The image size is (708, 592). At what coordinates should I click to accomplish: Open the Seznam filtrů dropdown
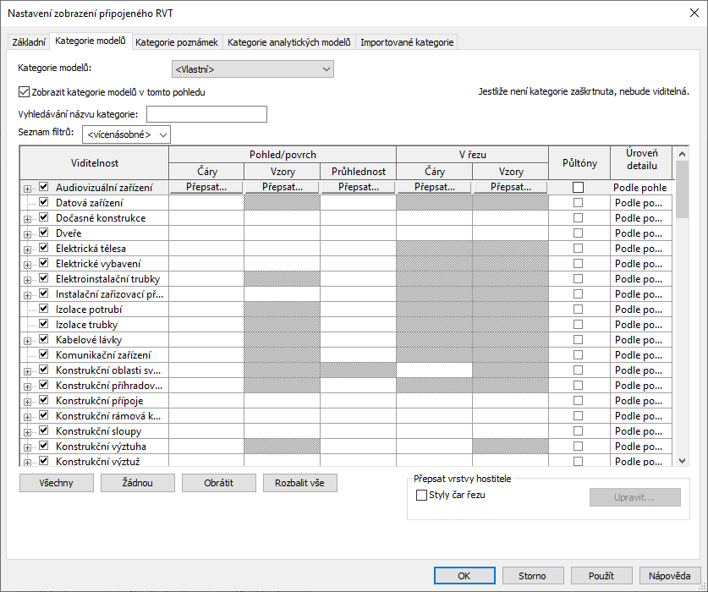(126, 134)
